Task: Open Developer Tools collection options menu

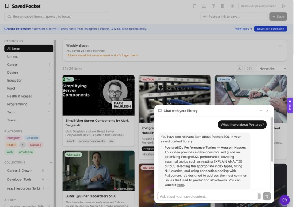Action: click(49, 179)
